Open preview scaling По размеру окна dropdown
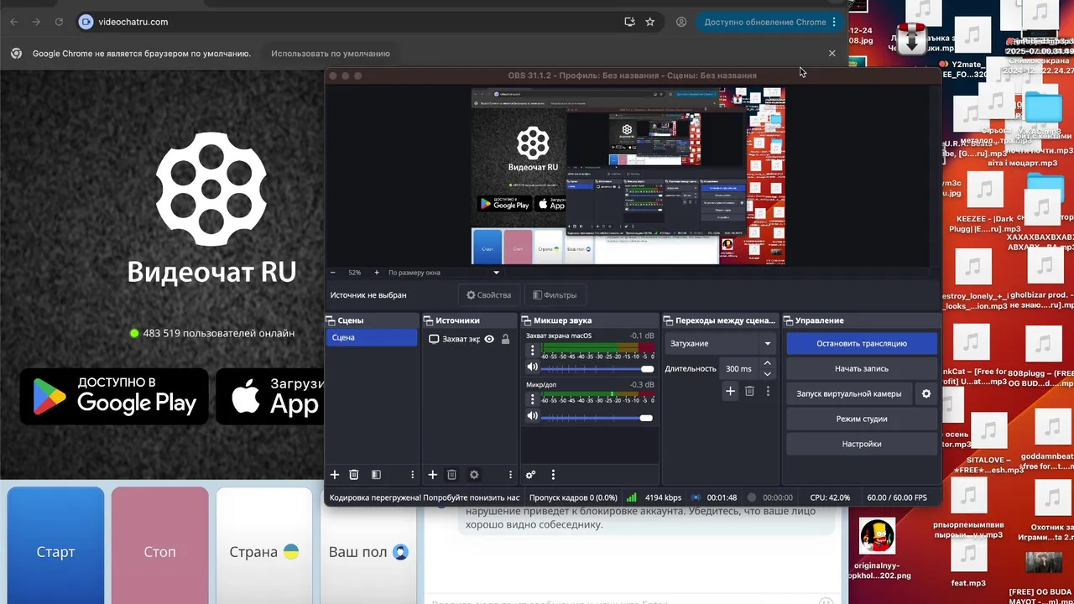Image resolution: width=1074 pixels, height=604 pixels. point(444,273)
